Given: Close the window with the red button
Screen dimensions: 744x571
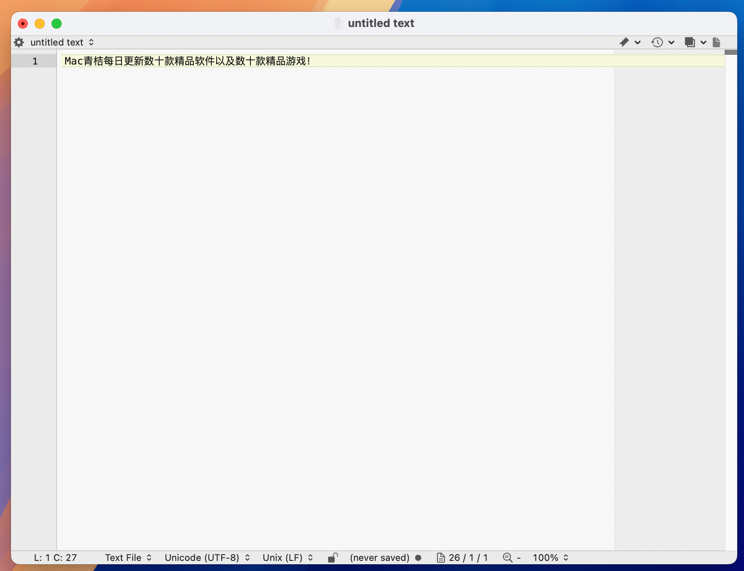Looking at the screenshot, I should point(23,24).
